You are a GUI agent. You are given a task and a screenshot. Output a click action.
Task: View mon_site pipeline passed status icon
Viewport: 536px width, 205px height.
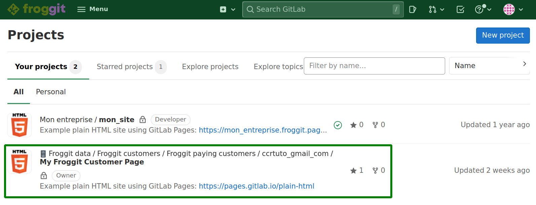338,125
